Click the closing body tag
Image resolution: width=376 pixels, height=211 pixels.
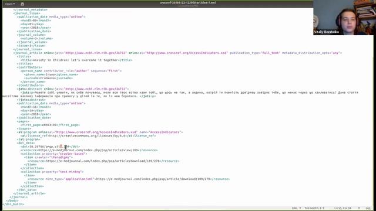pyautogui.click(x=12, y=200)
